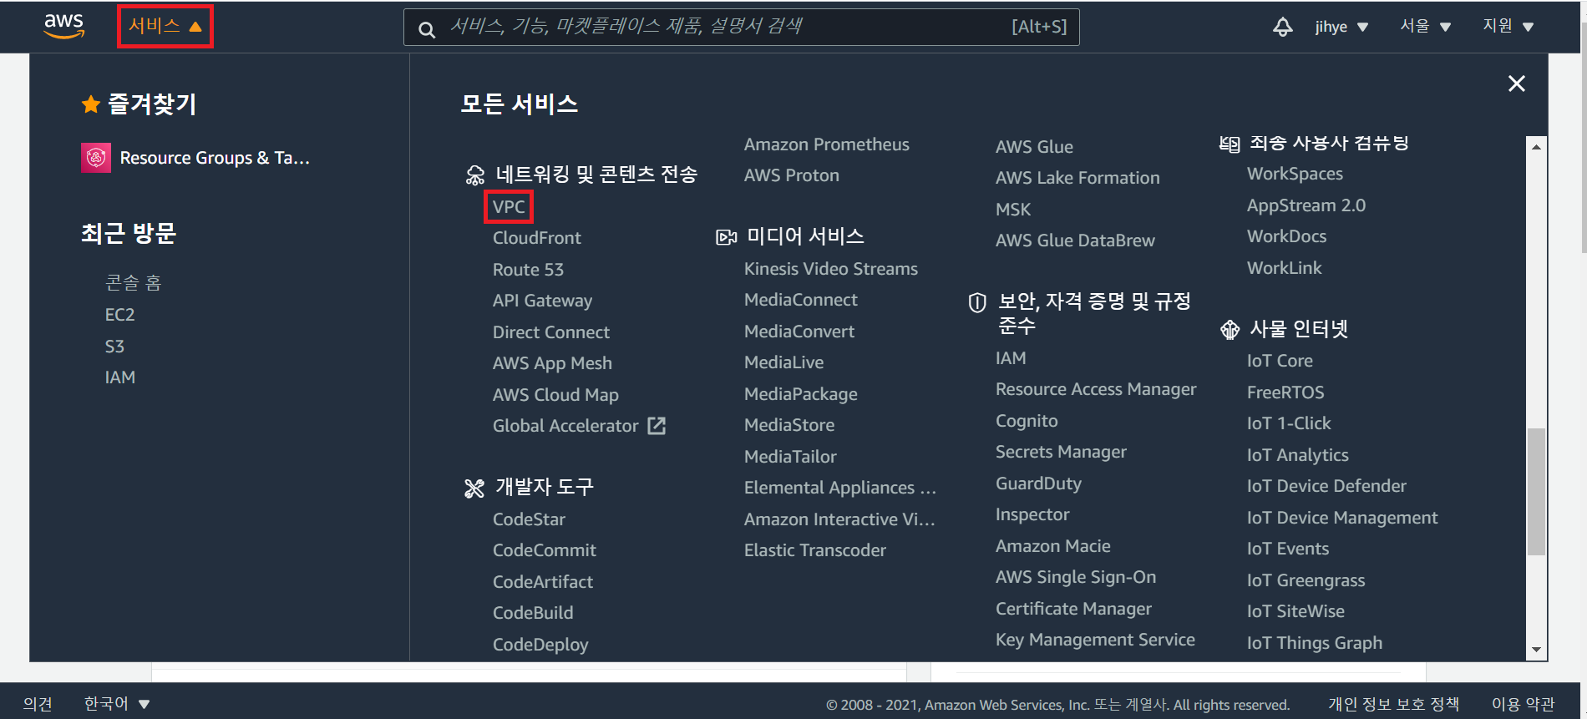Open the VPC service
The image size is (1587, 719).
pyautogui.click(x=509, y=206)
